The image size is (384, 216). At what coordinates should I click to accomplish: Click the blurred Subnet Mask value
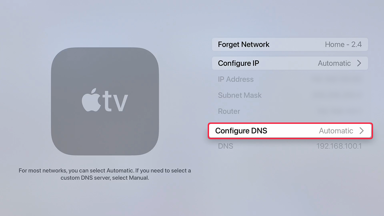point(337,95)
